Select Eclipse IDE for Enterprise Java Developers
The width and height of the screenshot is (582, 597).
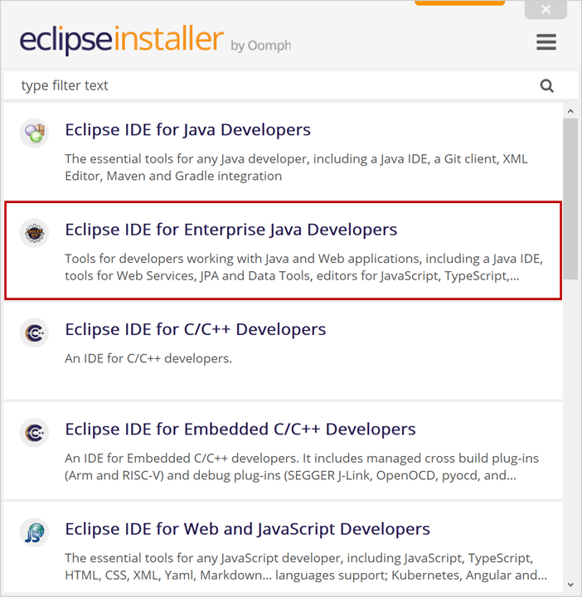(x=231, y=230)
